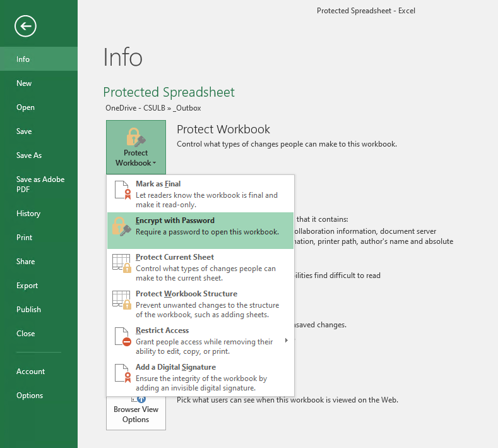Select Add a Digital Signature option
498x448 pixels.
[201, 377]
